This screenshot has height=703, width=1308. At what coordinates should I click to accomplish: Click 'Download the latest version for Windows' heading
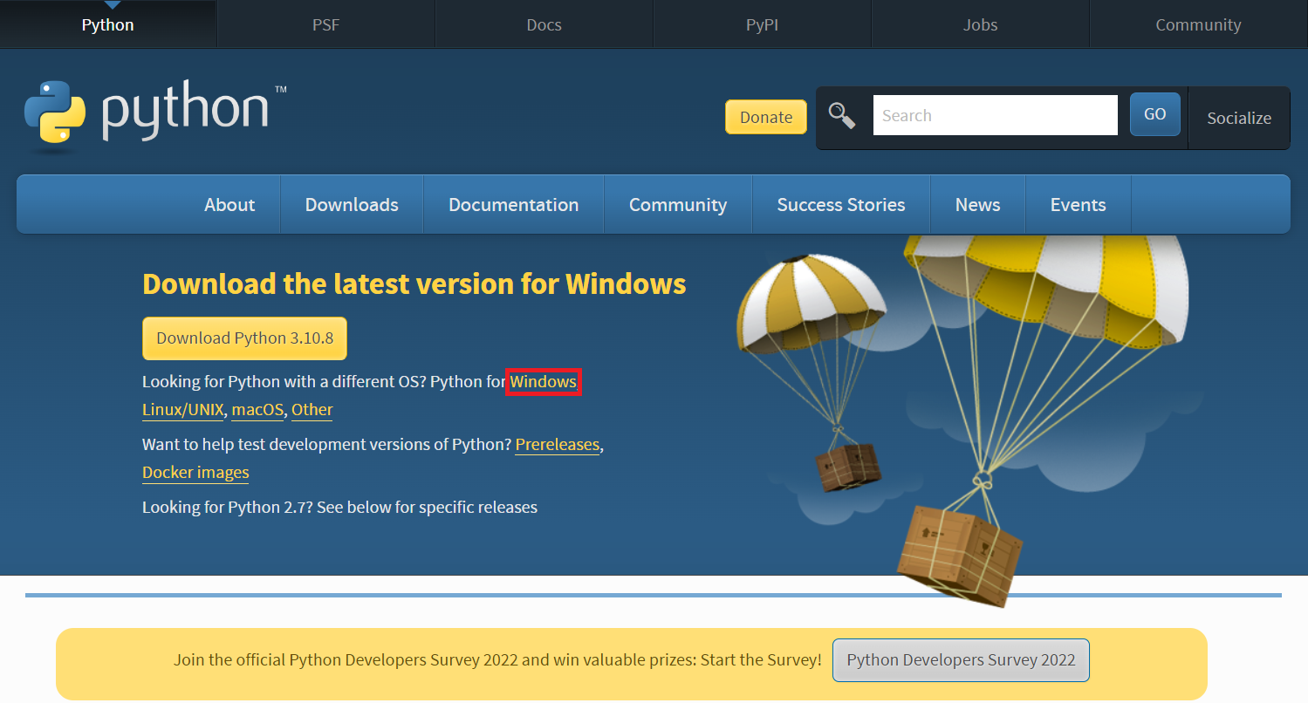414,284
